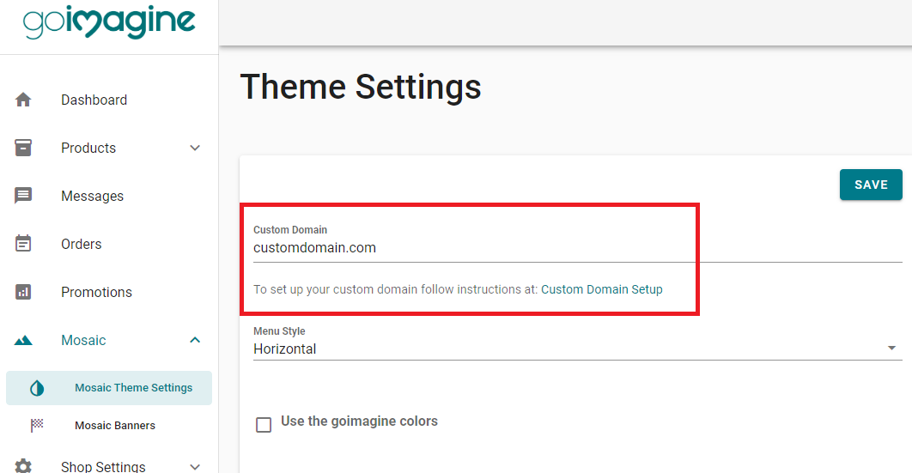
Task: Open the Custom Domain Setup link
Action: pos(601,289)
